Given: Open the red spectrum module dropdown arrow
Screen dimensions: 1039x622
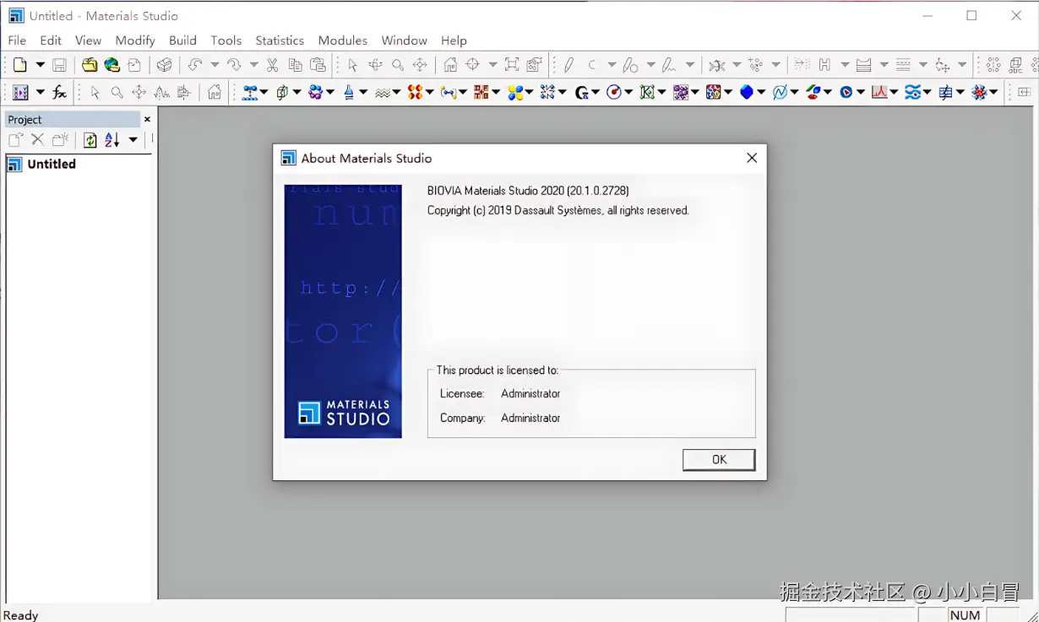Looking at the screenshot, I should click(894, 93).
